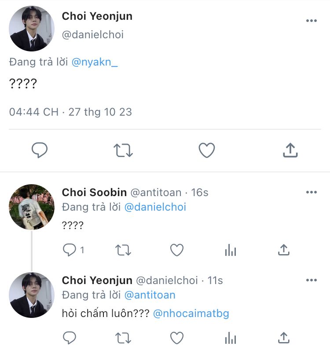The height and width of the screenshot is (350, 330).
Task: Reply to the "hỏi chấm luôn???" tweet
Action: 70,338
